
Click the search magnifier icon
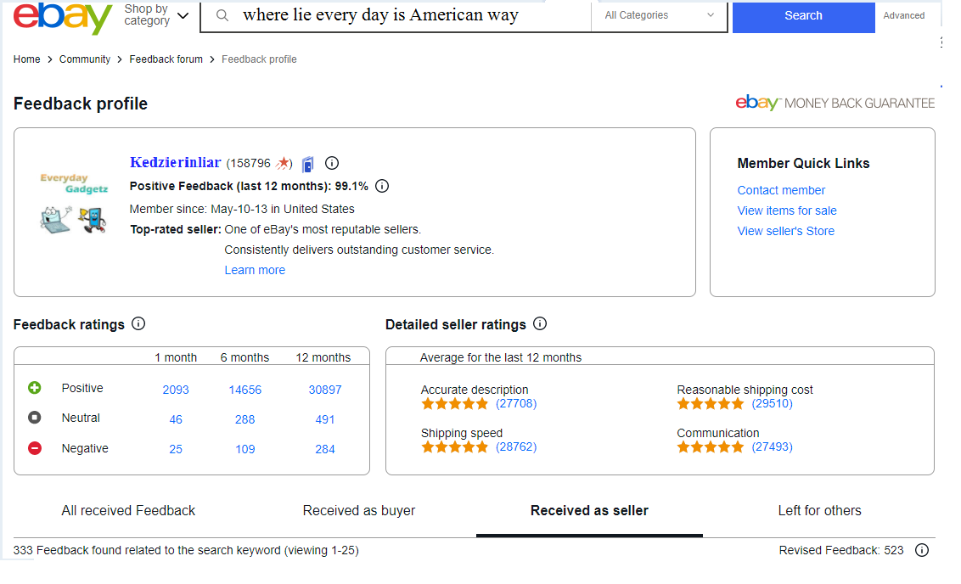click(x=222, y=15)
